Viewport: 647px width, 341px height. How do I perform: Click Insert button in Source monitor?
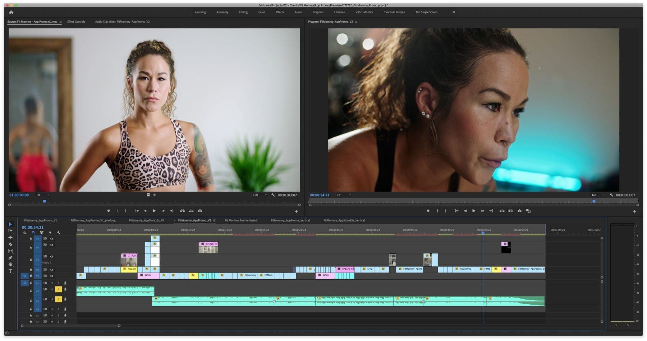tap(182, 211)
